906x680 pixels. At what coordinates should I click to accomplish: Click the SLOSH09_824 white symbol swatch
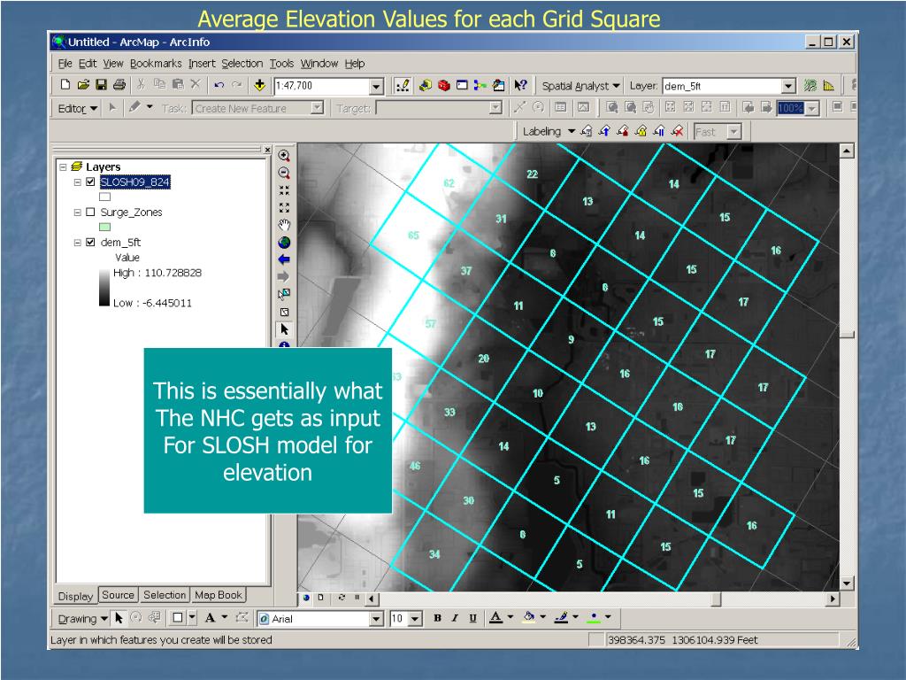(104, 197)
